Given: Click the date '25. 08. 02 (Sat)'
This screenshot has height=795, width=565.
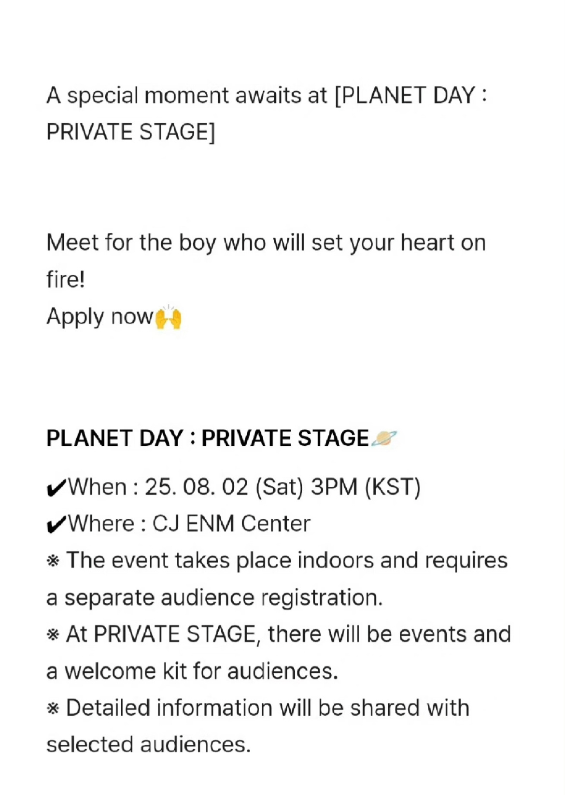Looking at the screenshot, I should tap(224, 487).
